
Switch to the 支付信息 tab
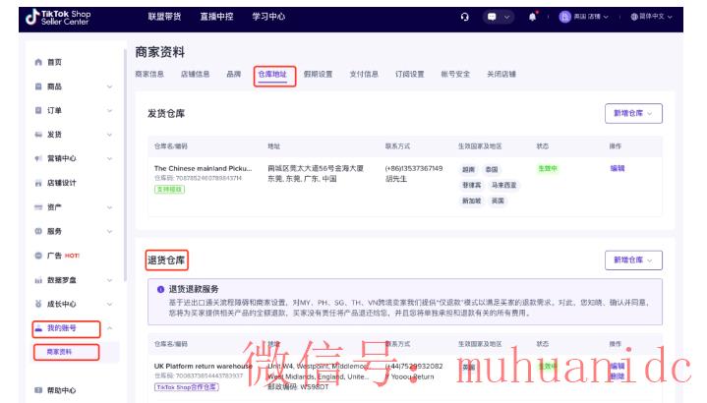[x=364, y=74]
